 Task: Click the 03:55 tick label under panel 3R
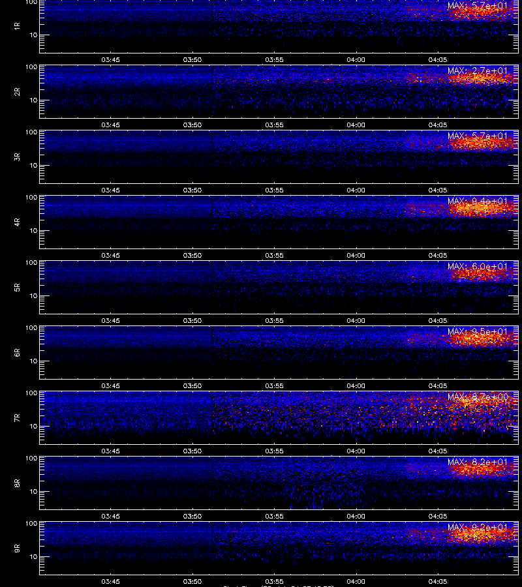(x=274, y=190)
